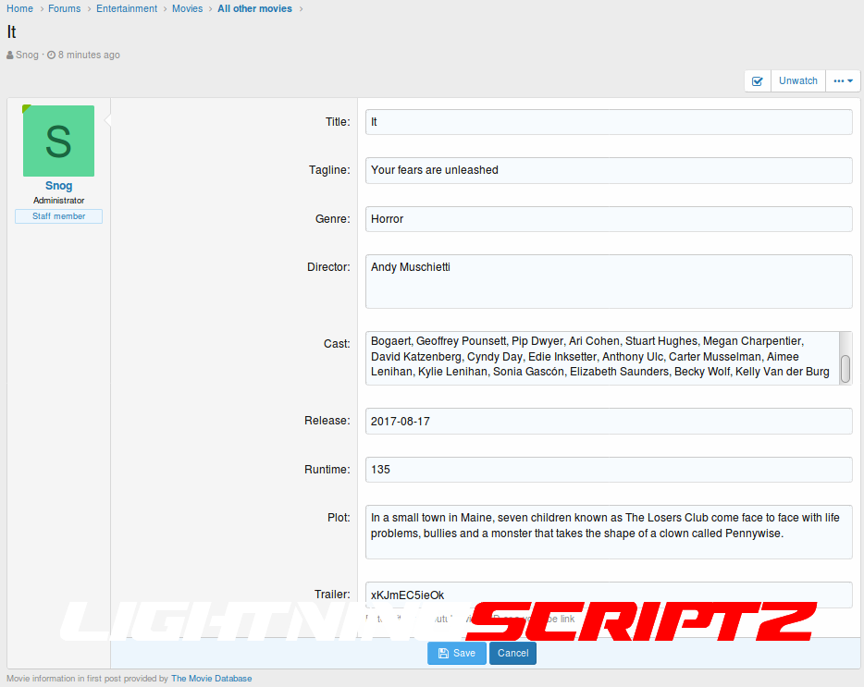This screenshot has width=864, height=687.
Task: Go to the Home breadcrumb
Action: click(20, 9)
